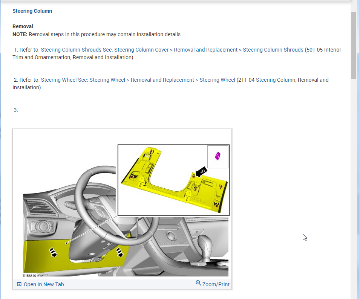Click the E156510 image code label
Image resolution: width=360 pixels, height=299 pixels.
pyautogui.click(x=29, y=276)
